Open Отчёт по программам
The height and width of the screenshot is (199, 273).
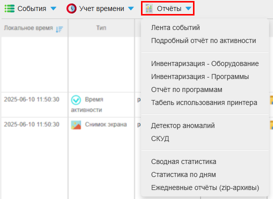(x=186, y=90)
